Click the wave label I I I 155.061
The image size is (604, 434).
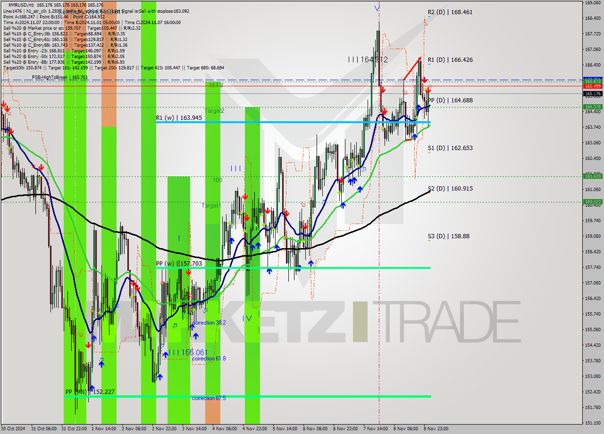coord(188,352)
